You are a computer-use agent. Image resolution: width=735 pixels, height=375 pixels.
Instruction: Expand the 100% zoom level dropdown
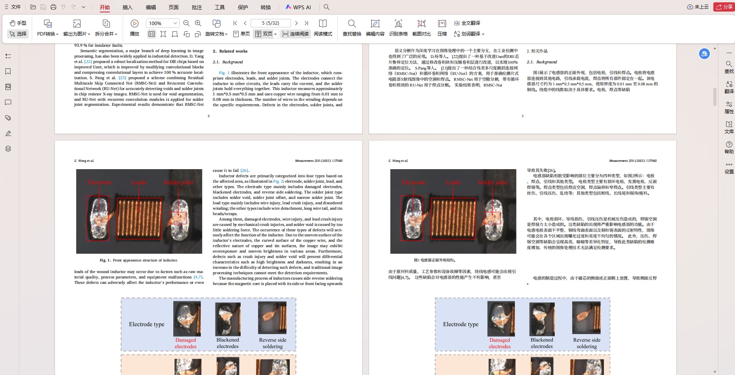tap(175, 23)
